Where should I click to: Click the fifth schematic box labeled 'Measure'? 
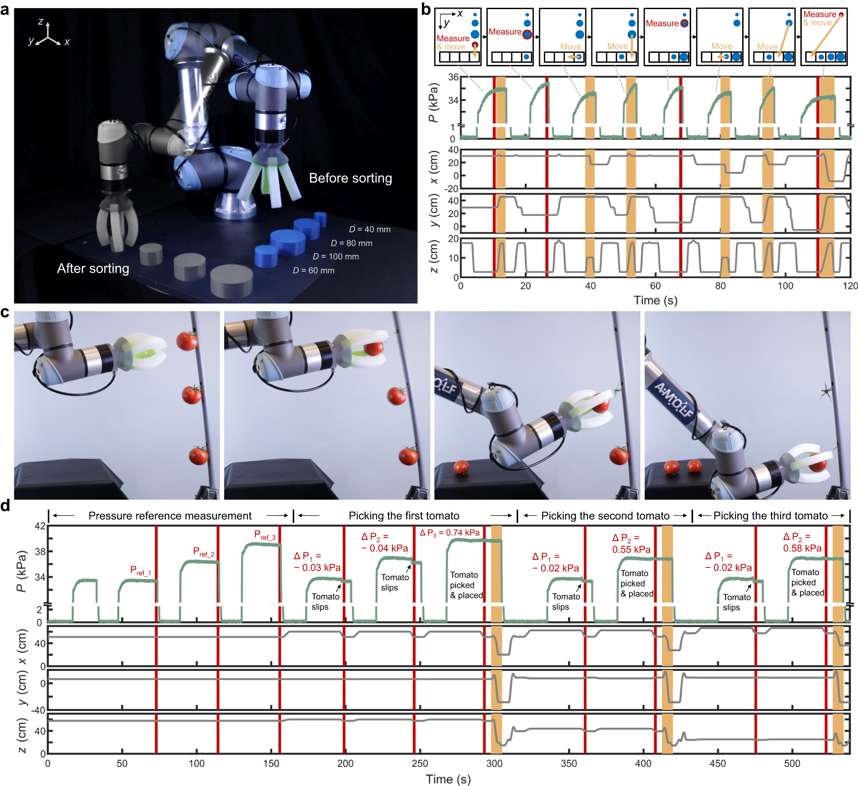(x=667, y=37)
